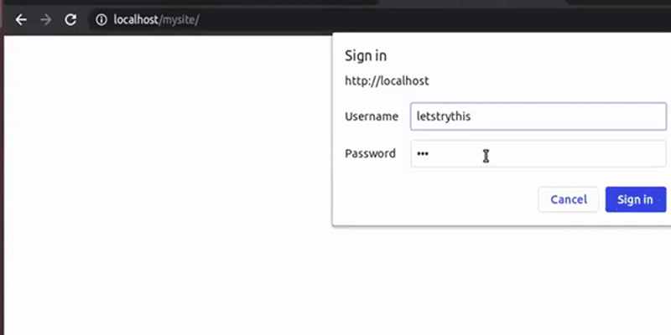Click the localhost/mysite/ URL text
This screenshot has height=335, width=671.
156,19
